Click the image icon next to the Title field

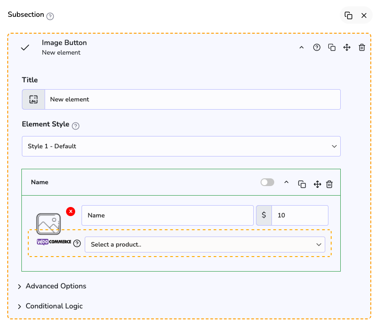(33, 99)
